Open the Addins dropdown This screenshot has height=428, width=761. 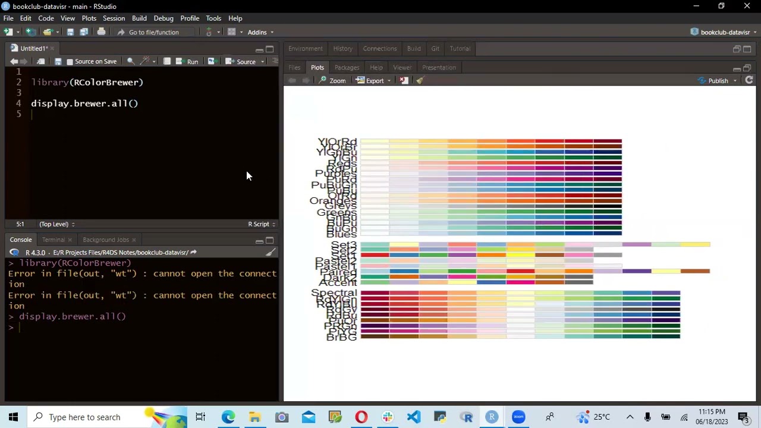[x=260, y=32]
